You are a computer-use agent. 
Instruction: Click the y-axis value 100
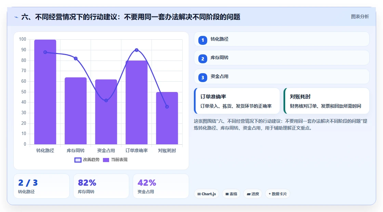(x=23, y=39)
